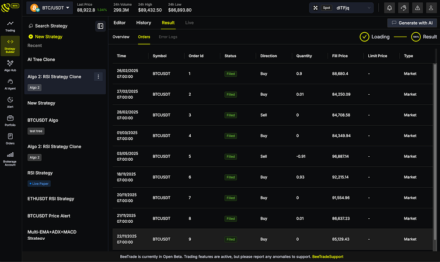Open the Overview sub-tab
Image resolution: width=440 pixels, height=262 pixels.
tap(121, 37)
